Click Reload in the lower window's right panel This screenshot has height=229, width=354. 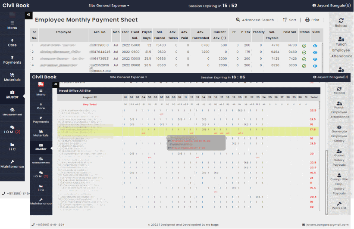point(339,90)
